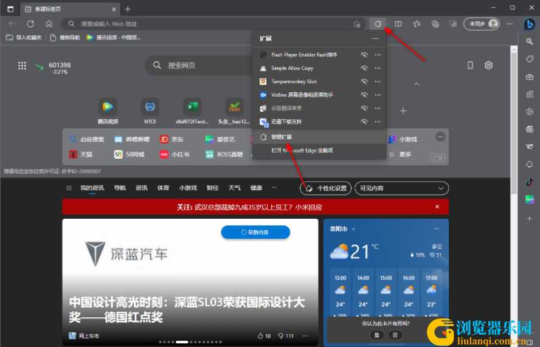The height and width of the screenshot is (347, 540).
Task: Click the page vertical scrollbar
Action: click(514, 123)
